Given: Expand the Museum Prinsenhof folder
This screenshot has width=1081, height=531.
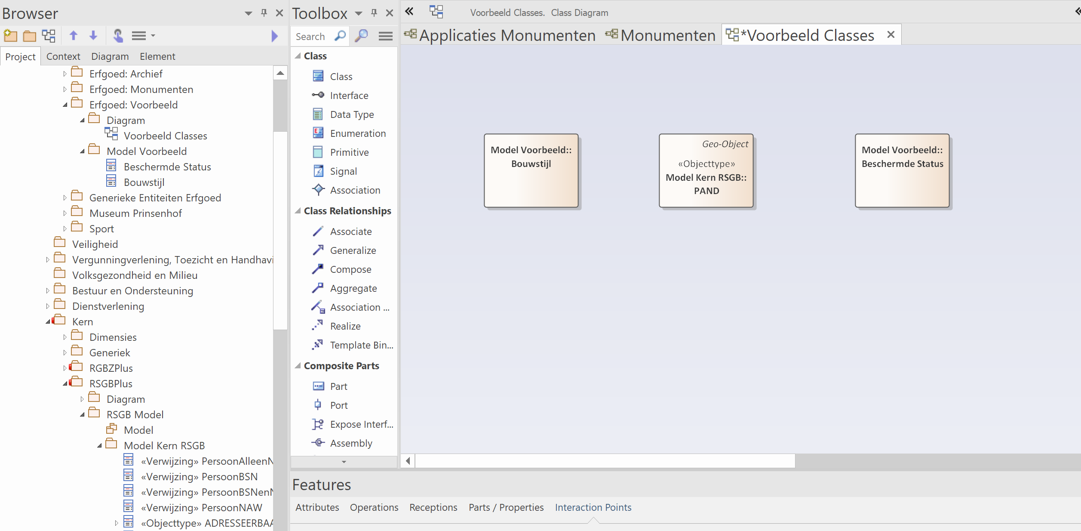Looking at the screenshot, I should click(x=65, y=213).
